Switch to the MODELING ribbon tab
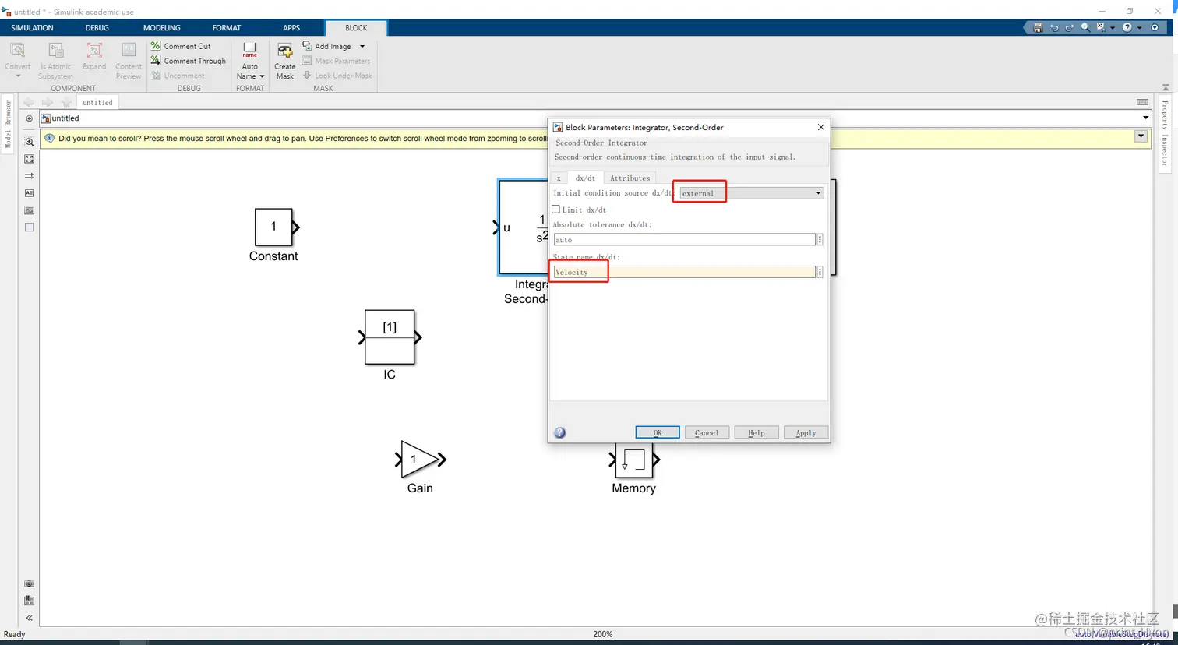This screenshot has width=1178, height=645. click(x=161, y=27)
